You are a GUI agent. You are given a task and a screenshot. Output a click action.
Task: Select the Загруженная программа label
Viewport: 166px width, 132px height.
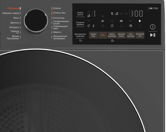[x=60, y=37]
